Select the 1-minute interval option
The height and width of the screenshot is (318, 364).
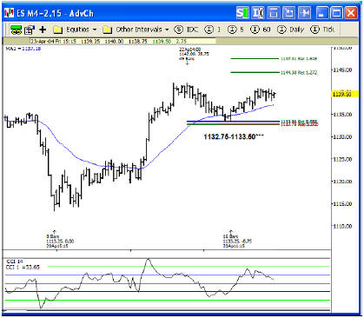tap(213, 30)
